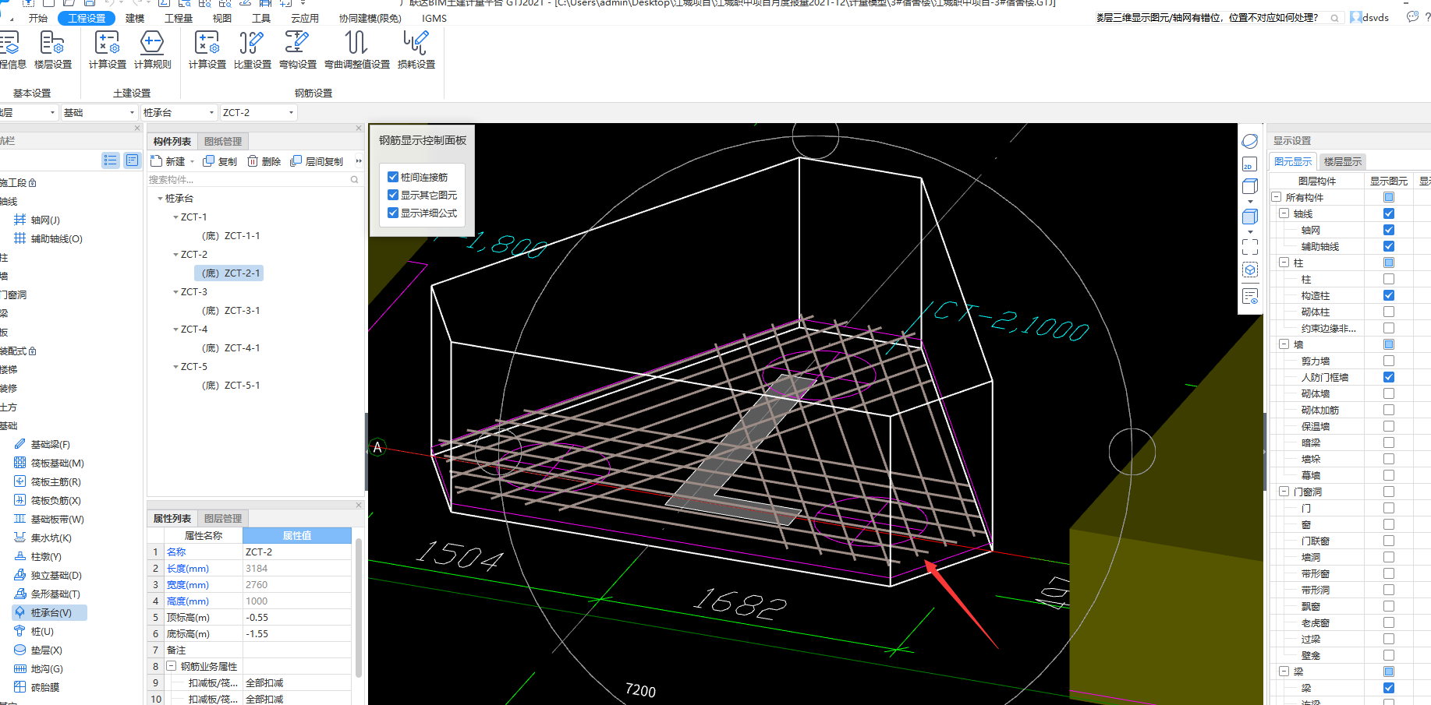Click 顶标高 value -0.55

pos(297,617)
